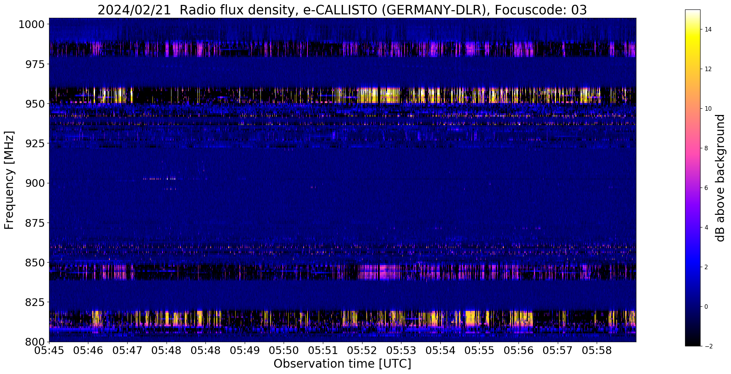Click the 05:57 time tick label
Screen dimensions: 731x374
click(558, 351)
